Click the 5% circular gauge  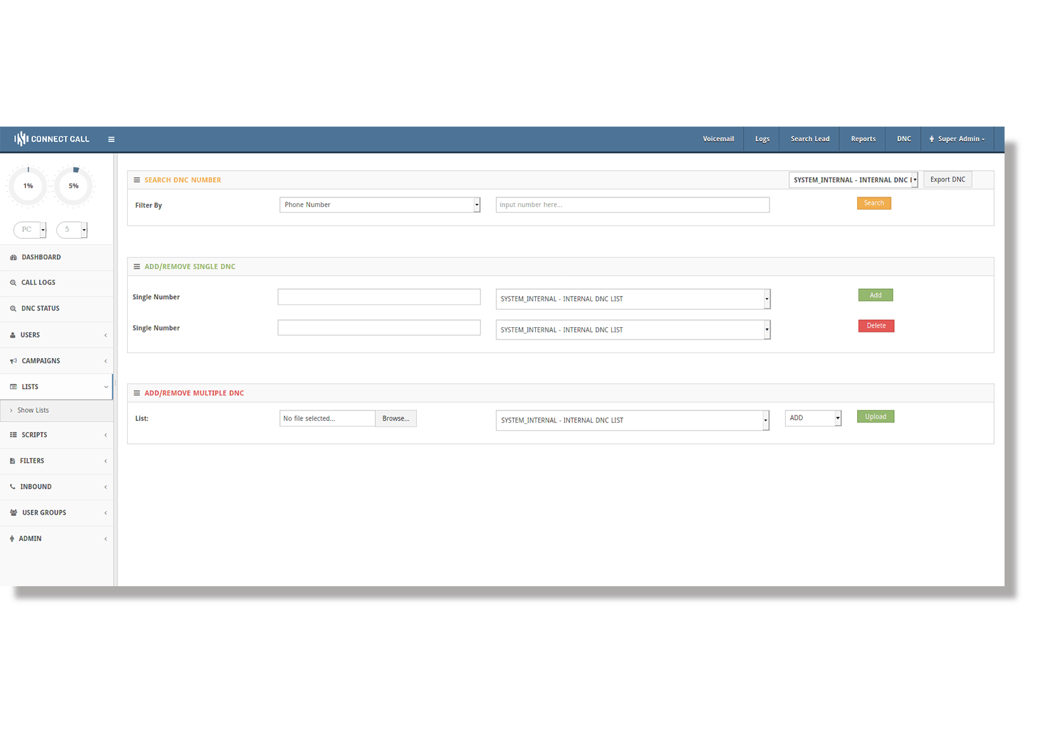pos(74,186)
